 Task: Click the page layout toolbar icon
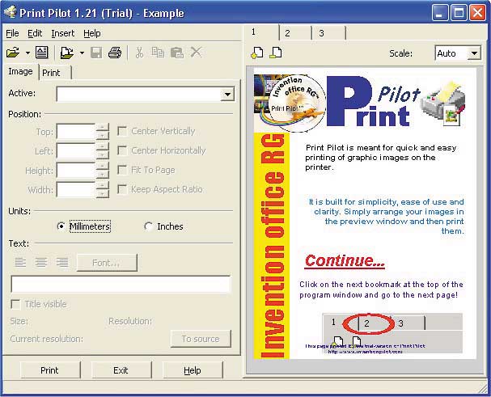click(x=41, y=53)
